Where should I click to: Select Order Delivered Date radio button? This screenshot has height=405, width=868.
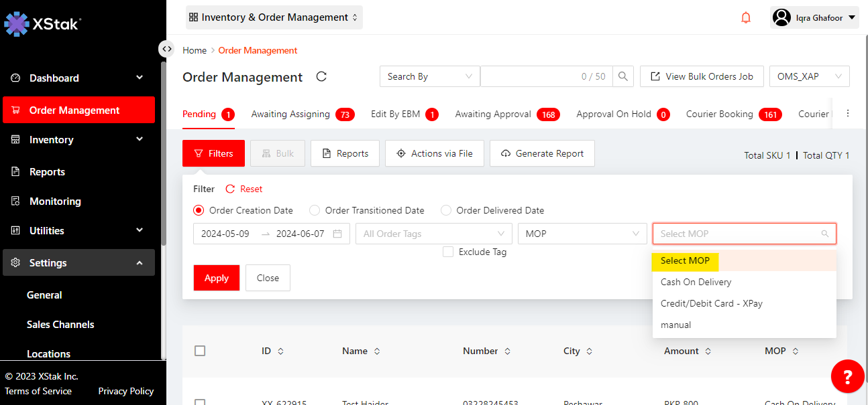click(446, 210)
